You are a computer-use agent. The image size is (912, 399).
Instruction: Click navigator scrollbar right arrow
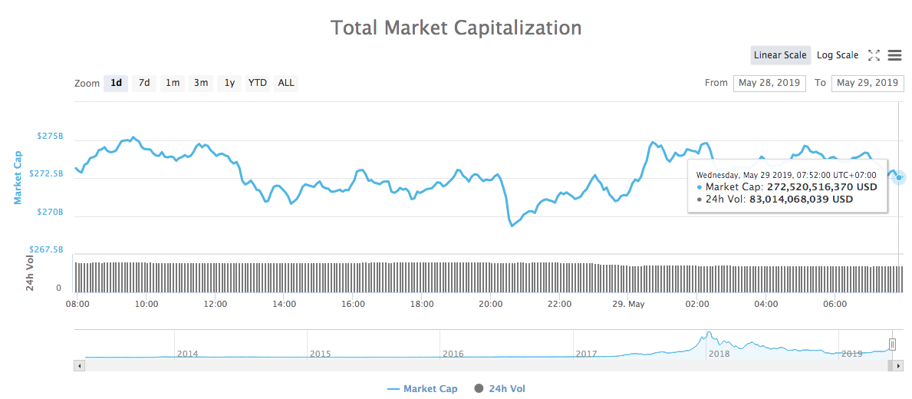tap(899, 367)
